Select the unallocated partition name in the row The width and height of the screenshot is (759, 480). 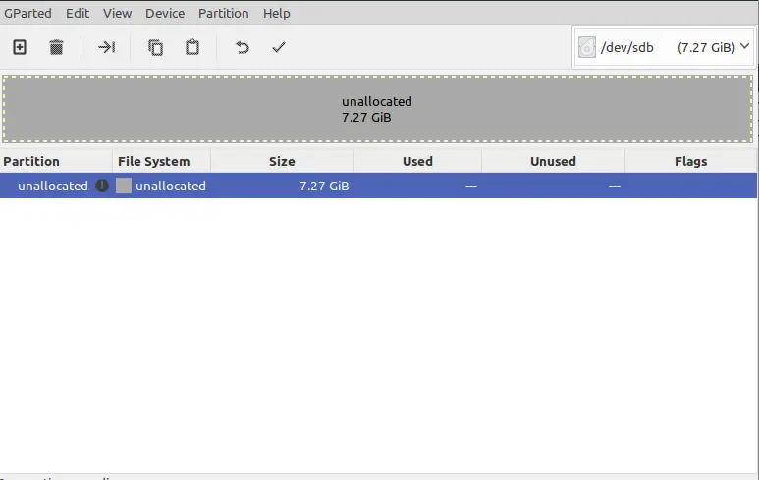coord(53,186)
